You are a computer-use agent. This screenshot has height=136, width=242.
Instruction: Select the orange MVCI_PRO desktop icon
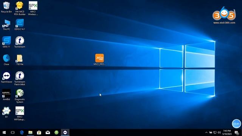click(99, 60)
